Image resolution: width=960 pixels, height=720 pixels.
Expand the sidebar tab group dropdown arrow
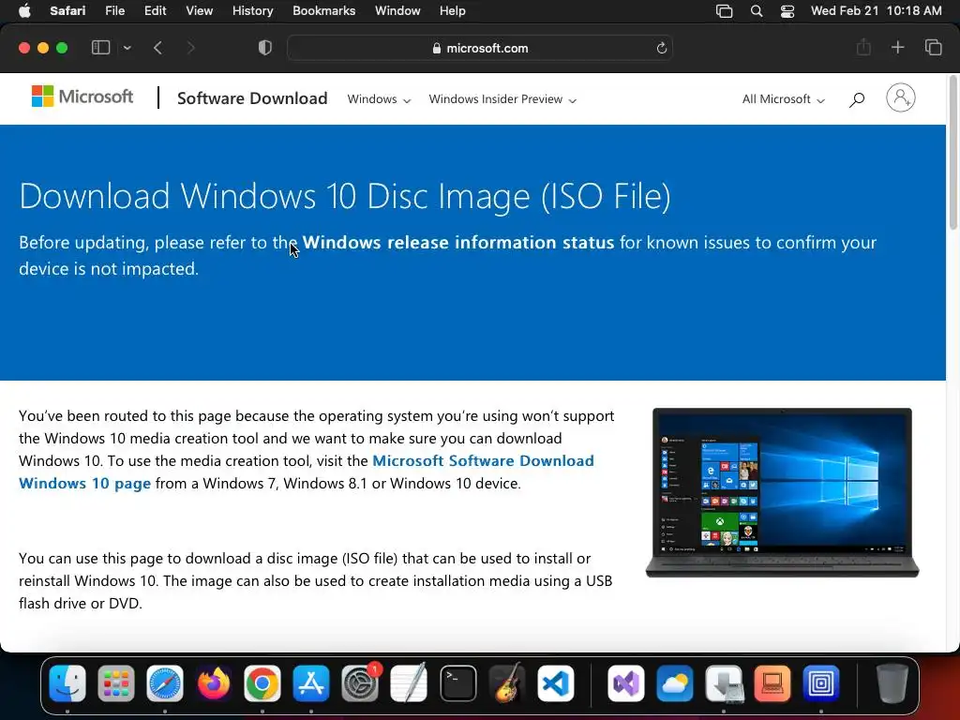point(127,48)
